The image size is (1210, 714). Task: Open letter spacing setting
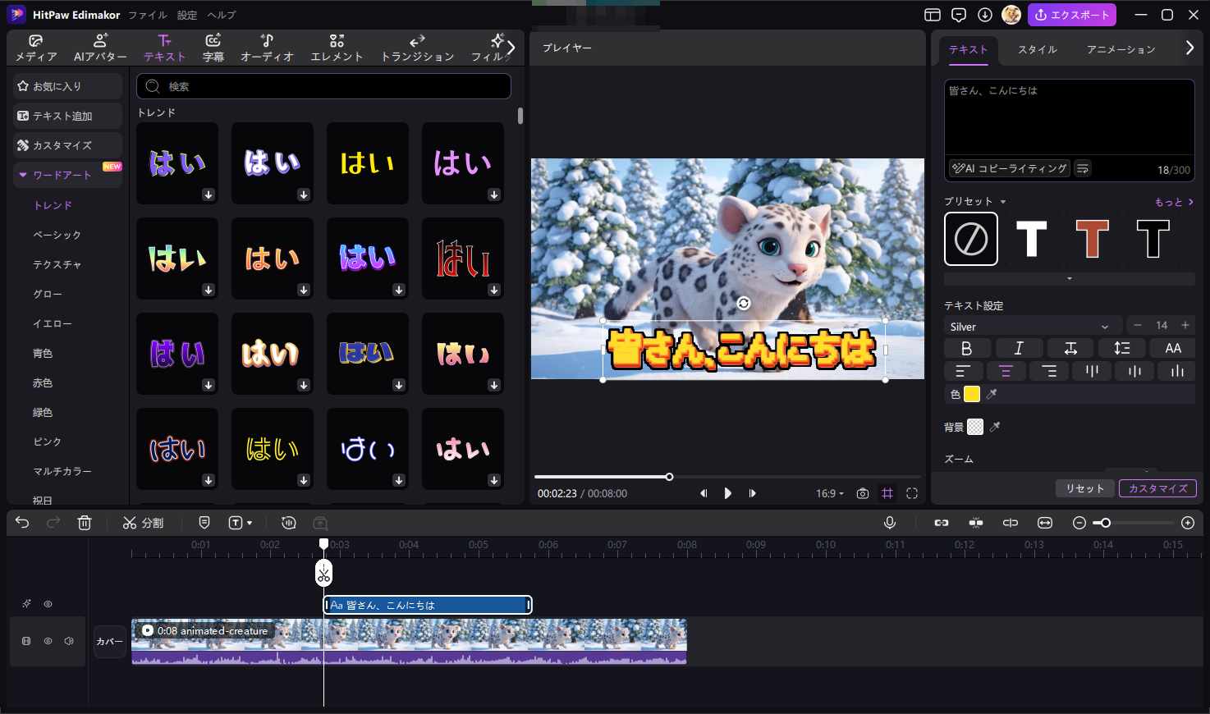[1070, 348]
